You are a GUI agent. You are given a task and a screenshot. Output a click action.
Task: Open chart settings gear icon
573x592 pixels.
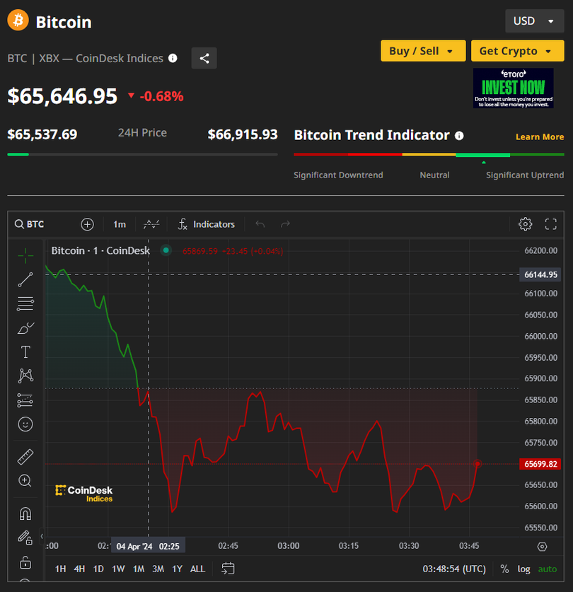(x=525, y=224)
